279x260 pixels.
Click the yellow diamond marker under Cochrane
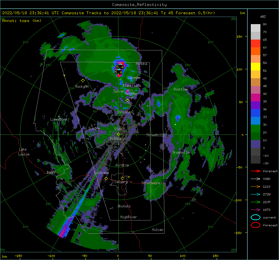pyautogui.click(x=106, y=178)
